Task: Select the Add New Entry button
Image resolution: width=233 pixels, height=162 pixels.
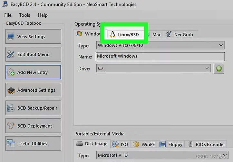Action: click(33, 72)
